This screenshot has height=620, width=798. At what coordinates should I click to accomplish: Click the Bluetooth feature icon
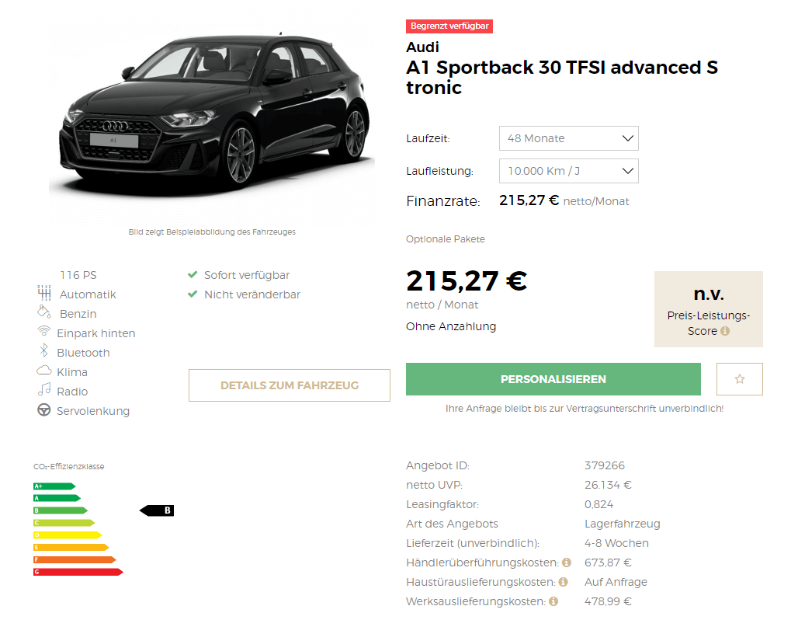[44, 350]
